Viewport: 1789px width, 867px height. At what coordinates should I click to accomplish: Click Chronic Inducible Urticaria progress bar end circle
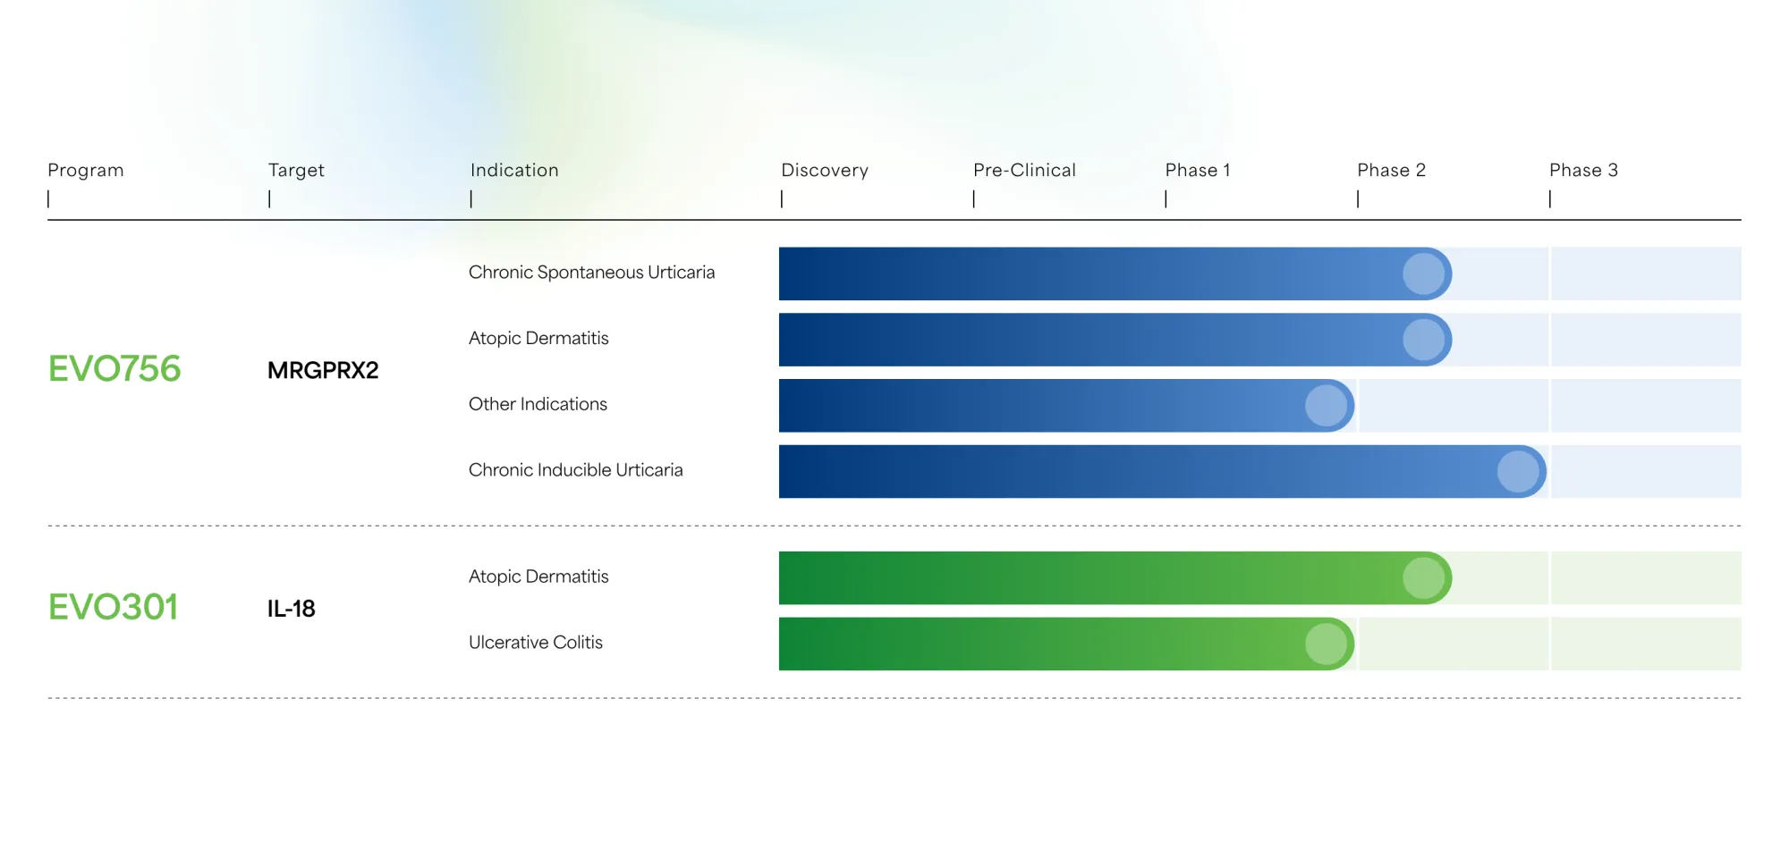coord(1518,471)
